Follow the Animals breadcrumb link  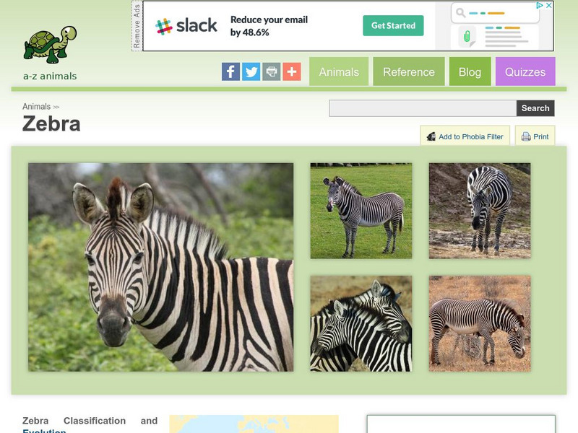pos(37,106)
